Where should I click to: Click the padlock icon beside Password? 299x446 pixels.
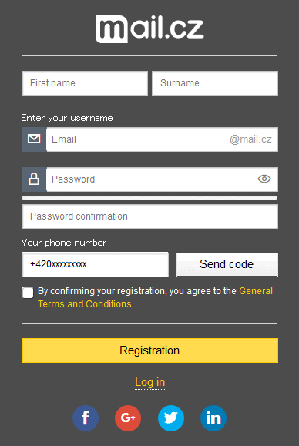pyautogui.click(x=34, y=179)
